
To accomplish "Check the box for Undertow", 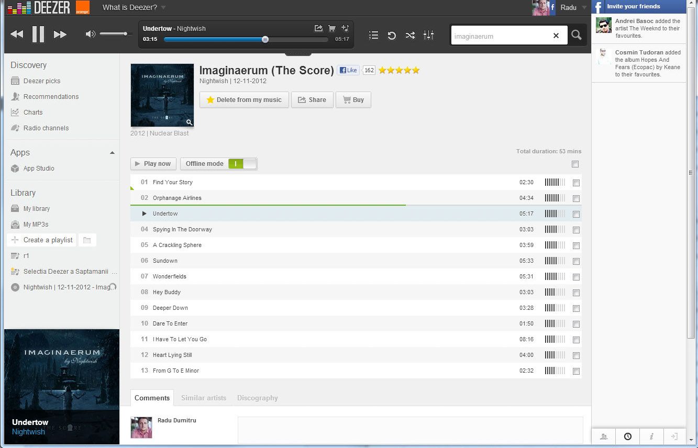I will (x=577, y=215).
